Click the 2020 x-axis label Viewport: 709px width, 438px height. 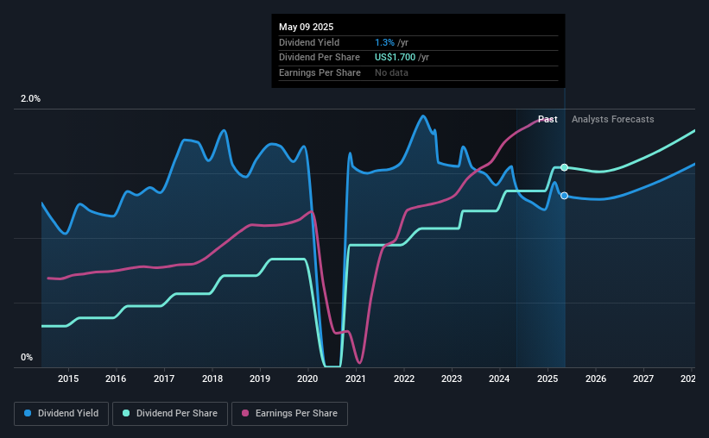coord(307,379)
